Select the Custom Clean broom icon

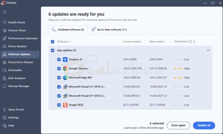coord(5,30)
